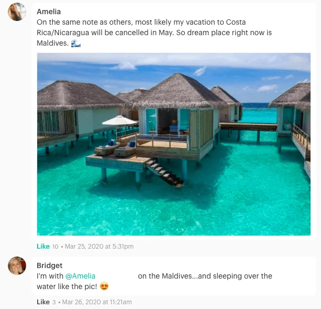Screen dimensions: 321x309
Task: Click the word "Maldives." ending Amelia's post
Action: [x=52, y=43]
